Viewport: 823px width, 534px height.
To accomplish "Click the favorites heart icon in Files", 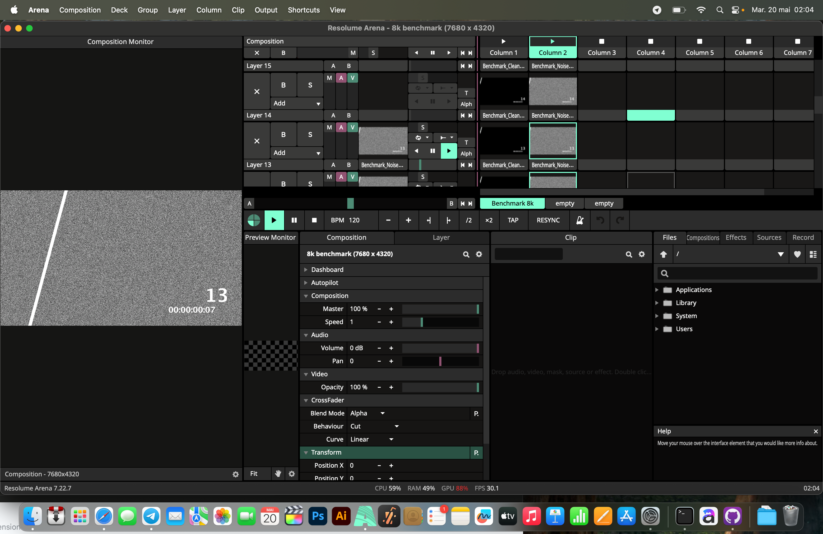I will click(x=797, y=254).
